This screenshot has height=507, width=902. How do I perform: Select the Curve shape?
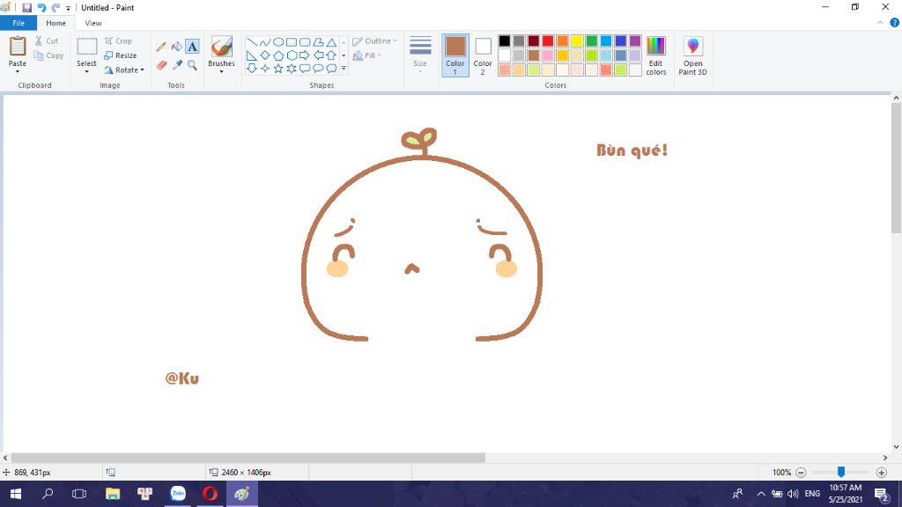pos(265,42)
